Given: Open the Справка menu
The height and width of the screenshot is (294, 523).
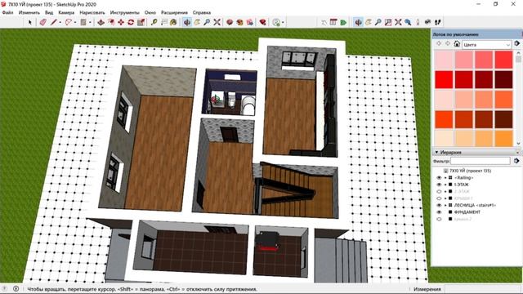Looking at the screenshot, I should 202,13.
